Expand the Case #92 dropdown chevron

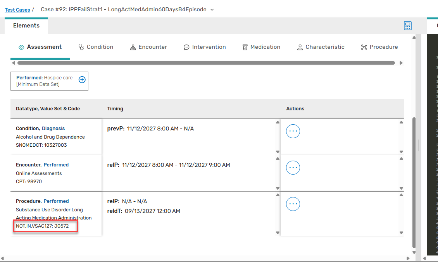click(212, 10)
